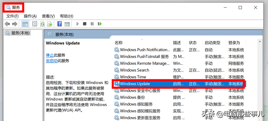Viewport: 268px width, 121px height.
Task: Click the 停止 link for this service
Action: pyautogui.click(x=50, y=55)
